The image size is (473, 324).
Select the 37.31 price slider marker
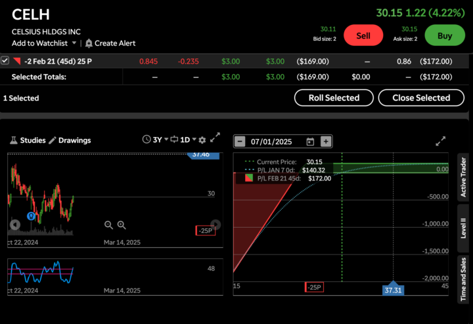coord(393,289)
